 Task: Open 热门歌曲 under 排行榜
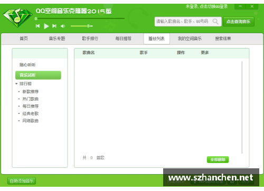tap(31, 99)
